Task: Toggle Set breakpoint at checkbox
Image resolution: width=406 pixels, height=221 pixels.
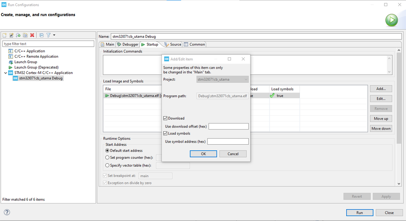Action: 105,175
